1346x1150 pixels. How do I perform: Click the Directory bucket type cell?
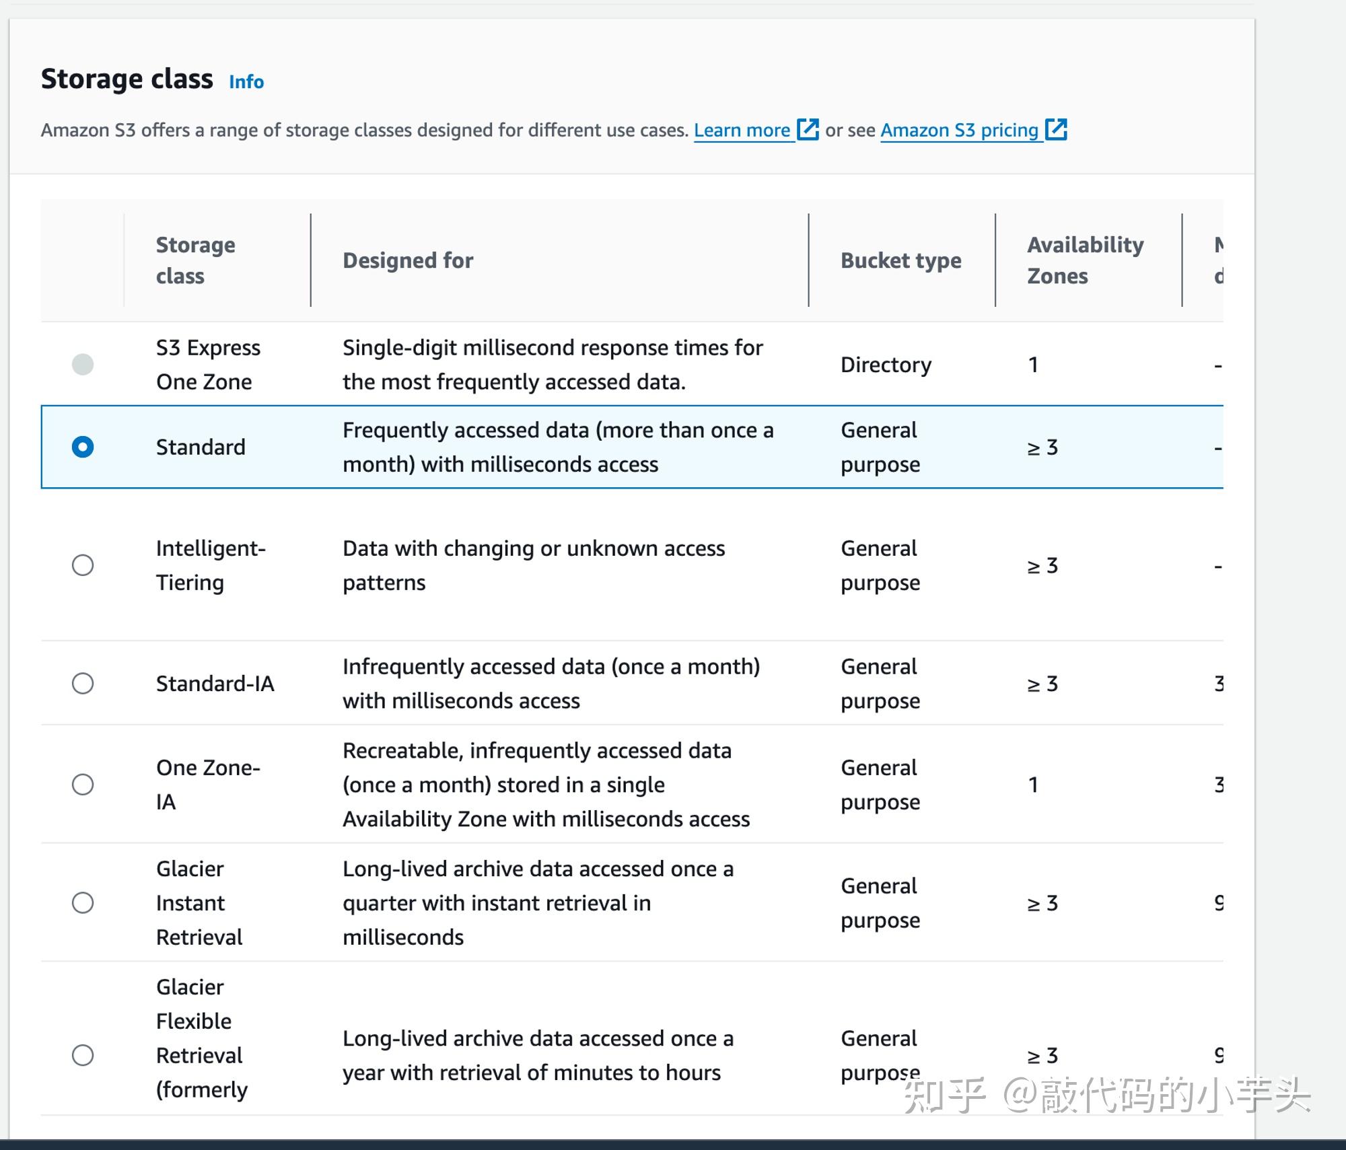pyautogui.click(x=886, y=365)
